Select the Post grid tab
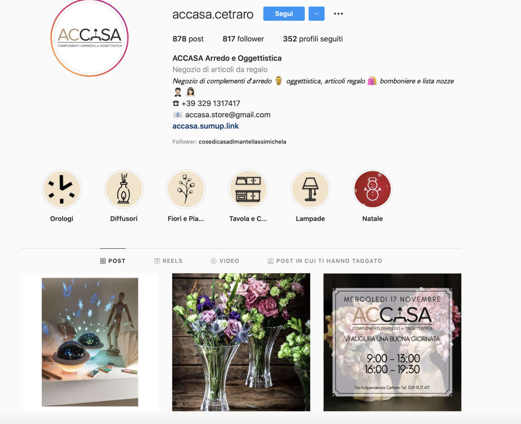 [x=113, y=261]
